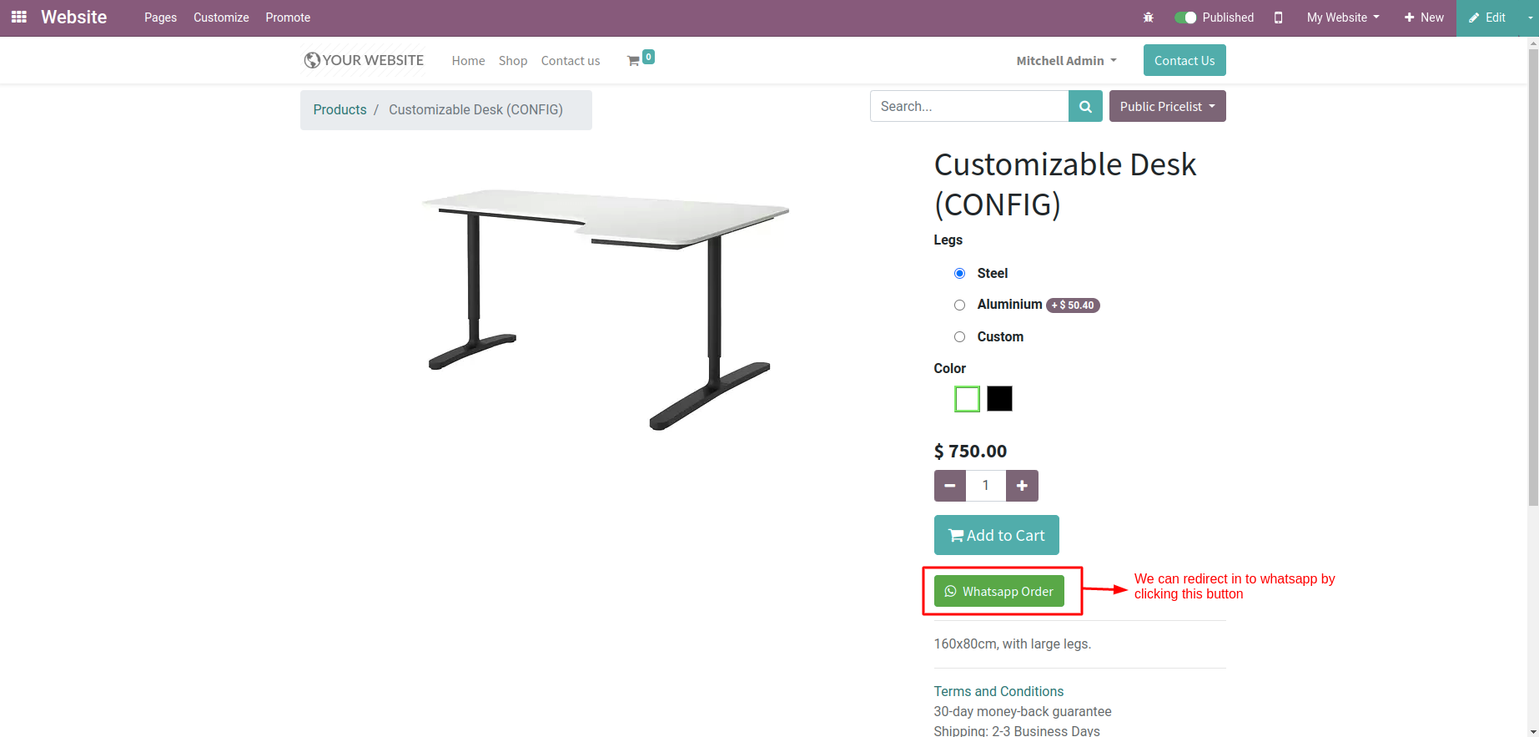1539x737 pixels.
Task: Choose the black color swatch
Action: [999, 399]
